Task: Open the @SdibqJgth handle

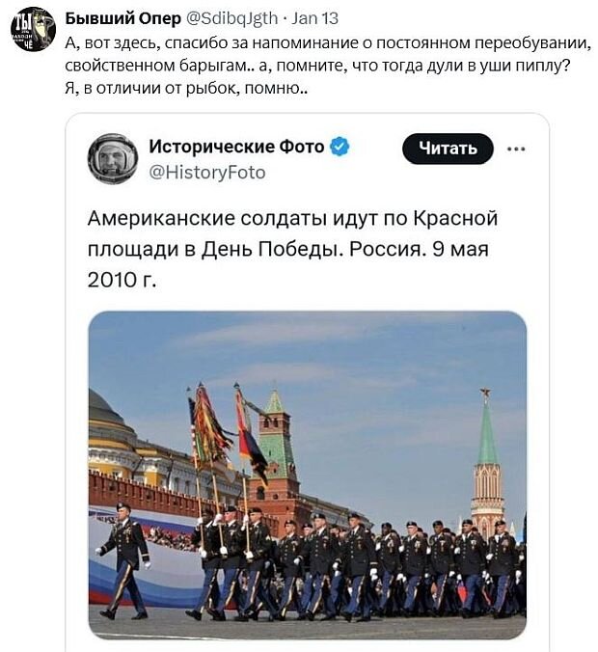Action: [x=231, y=18]
